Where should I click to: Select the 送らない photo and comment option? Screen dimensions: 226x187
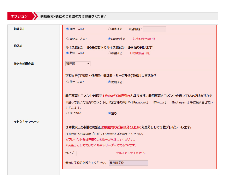coord(68,113)
